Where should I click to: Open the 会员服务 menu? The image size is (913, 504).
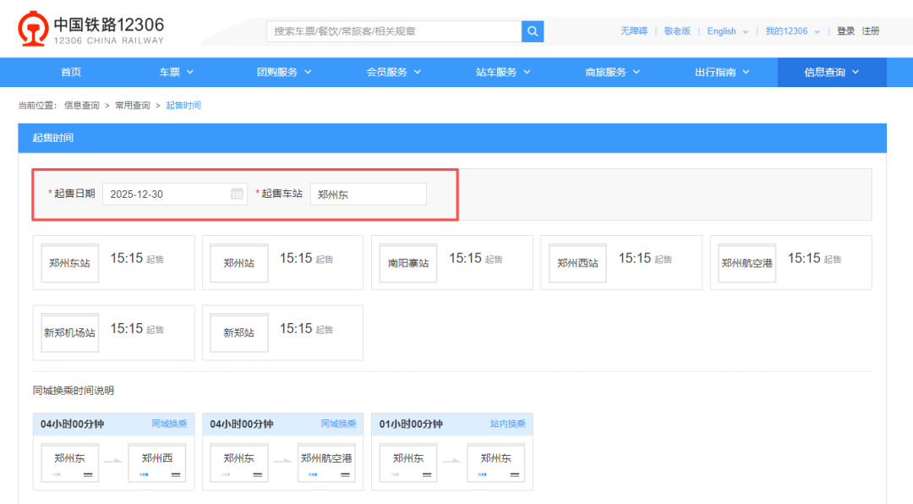(x=394, y=72)
